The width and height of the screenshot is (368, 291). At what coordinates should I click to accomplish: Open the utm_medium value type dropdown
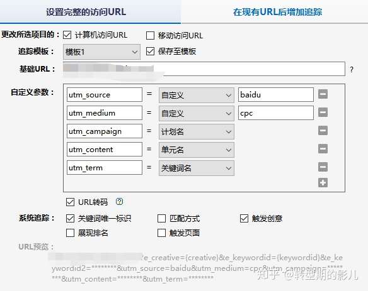click(197, 113)
